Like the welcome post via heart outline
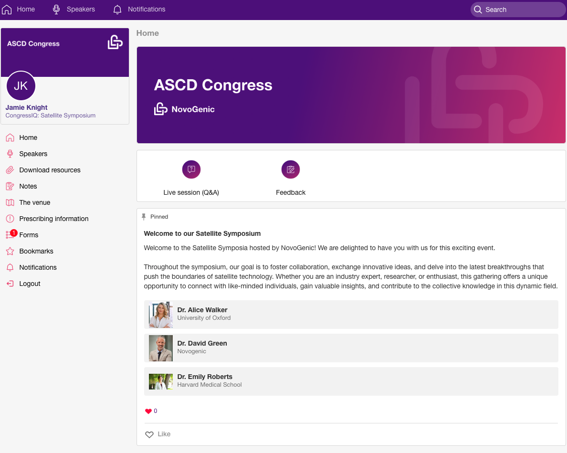The width and height of the screenshot is (567, 453). coord(149,434)
